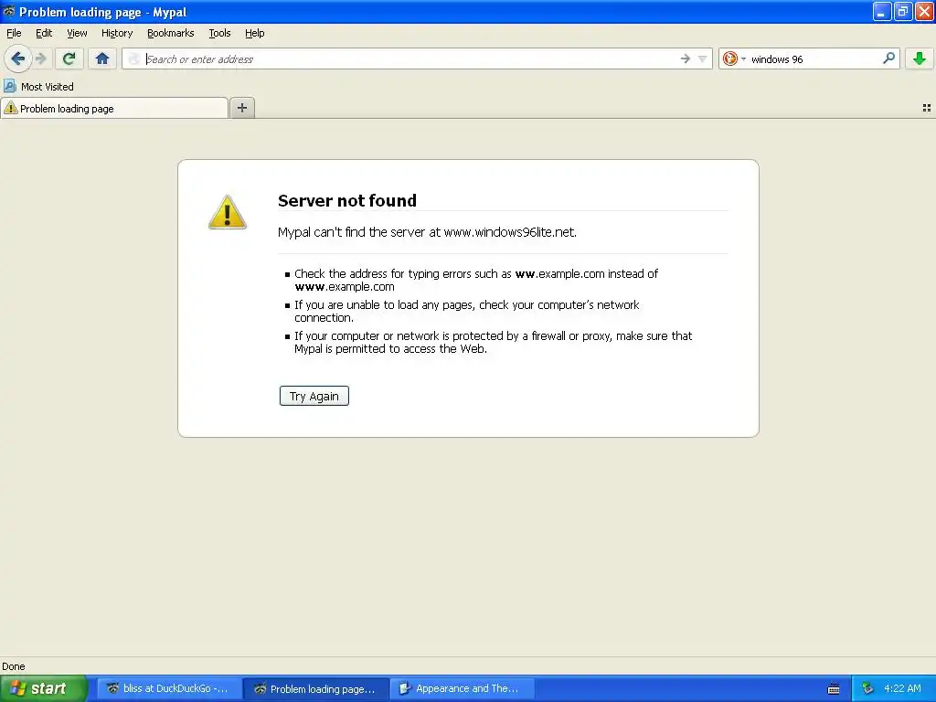Viewport: 936px width, 702px height.
Task: Click the Mypal raccoon icon in title bar
Action: point(9,11)
